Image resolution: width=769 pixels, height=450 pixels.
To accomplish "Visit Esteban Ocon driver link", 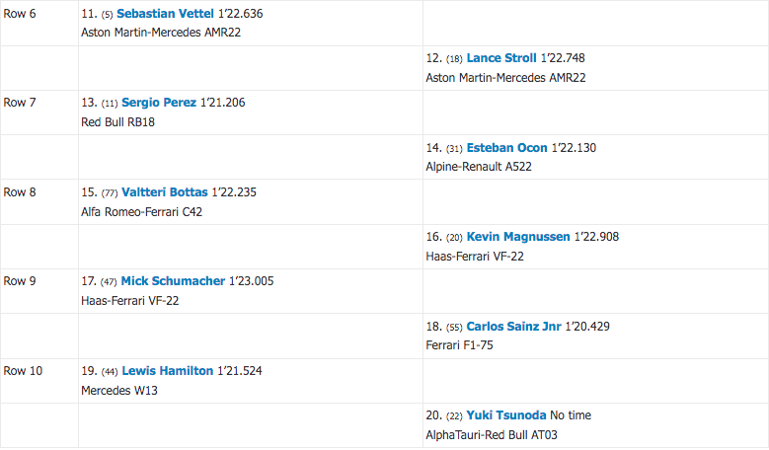I will pos(506,148).
